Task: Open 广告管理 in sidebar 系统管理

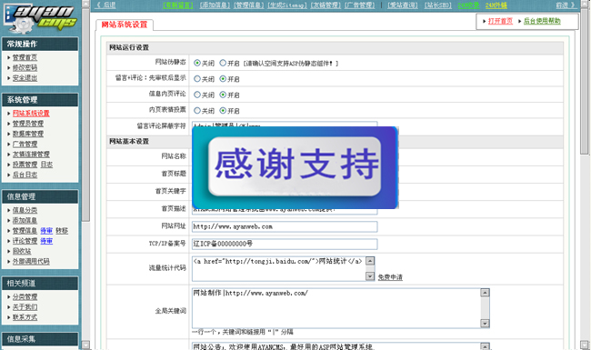Action: [25, 144]
